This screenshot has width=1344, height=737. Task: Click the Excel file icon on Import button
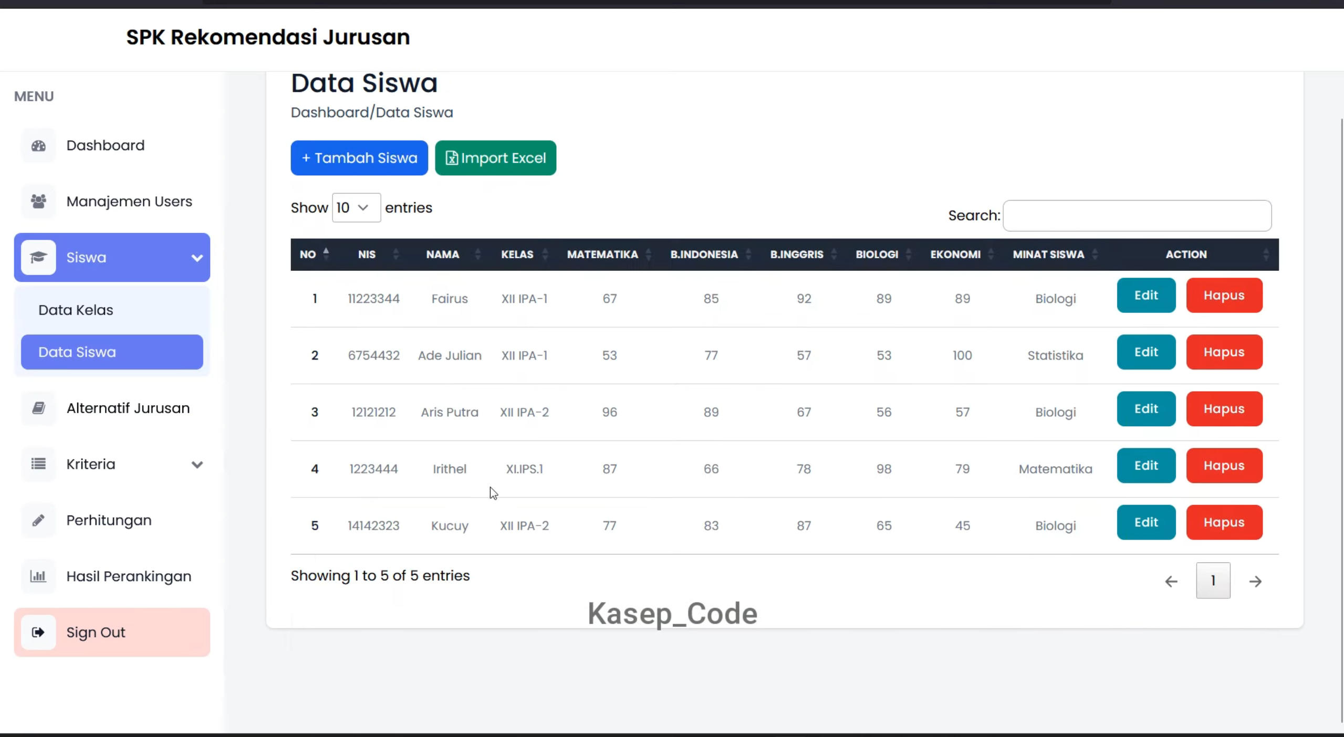(452, 158)
